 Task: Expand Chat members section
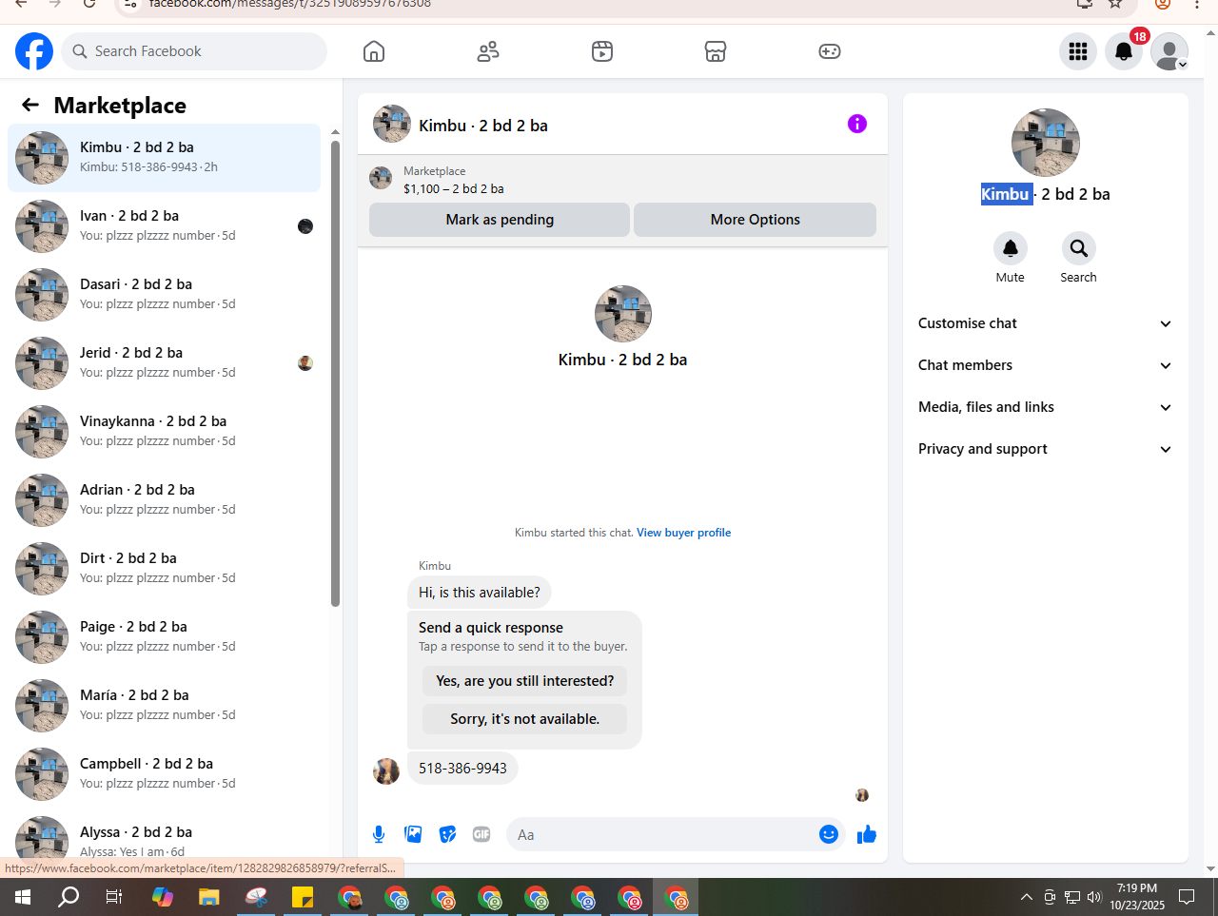1046,365
